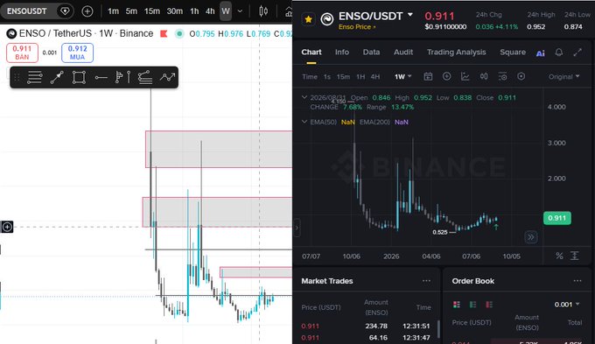Click the 0.912 MUA buy button
595x344 pixels.
[77, 53]
